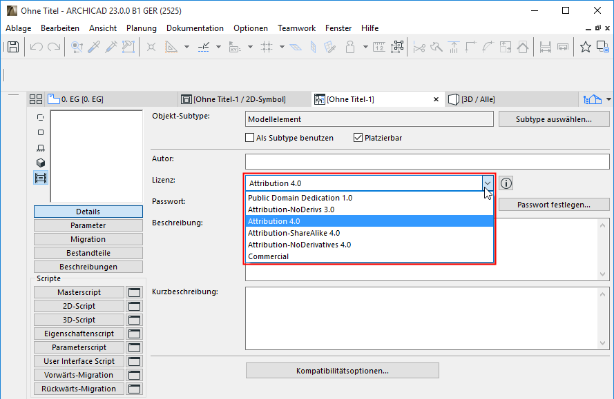Viewport: 614px width, 399px height.
Task: Open Vorwärts-Migration separate window icon
Action: click(x=134, y=375)
